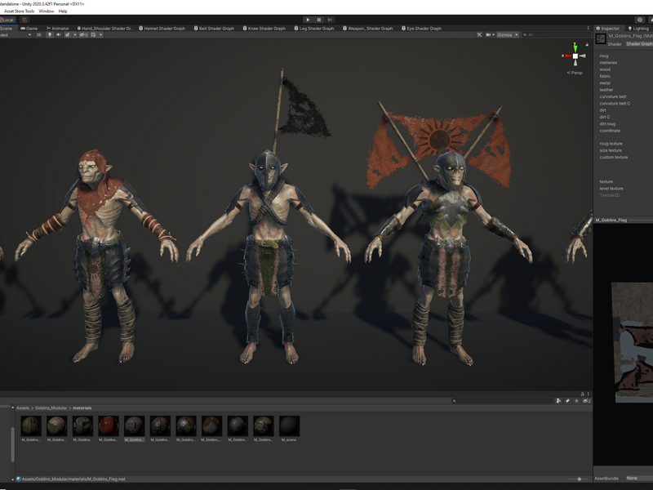The image size is (653, 490).
Task: Click the Project panel vertical scrollbar
Action: [12, 444]
